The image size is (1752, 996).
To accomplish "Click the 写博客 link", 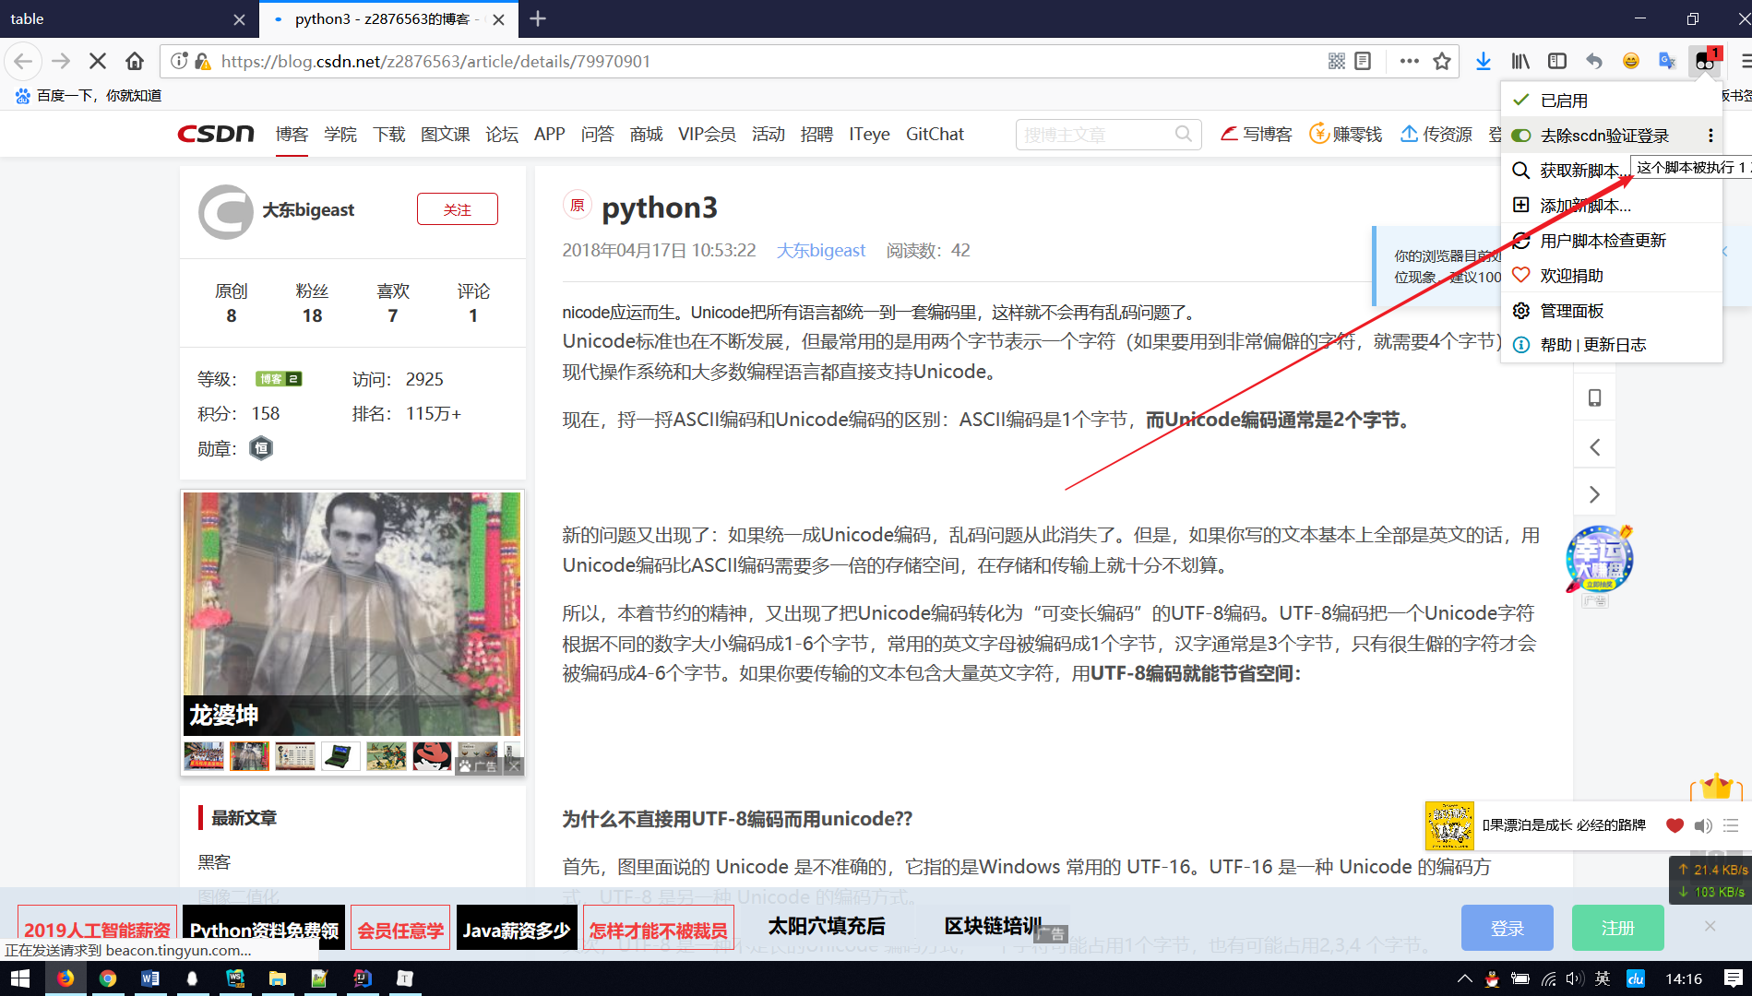I will pos(1256,134).
